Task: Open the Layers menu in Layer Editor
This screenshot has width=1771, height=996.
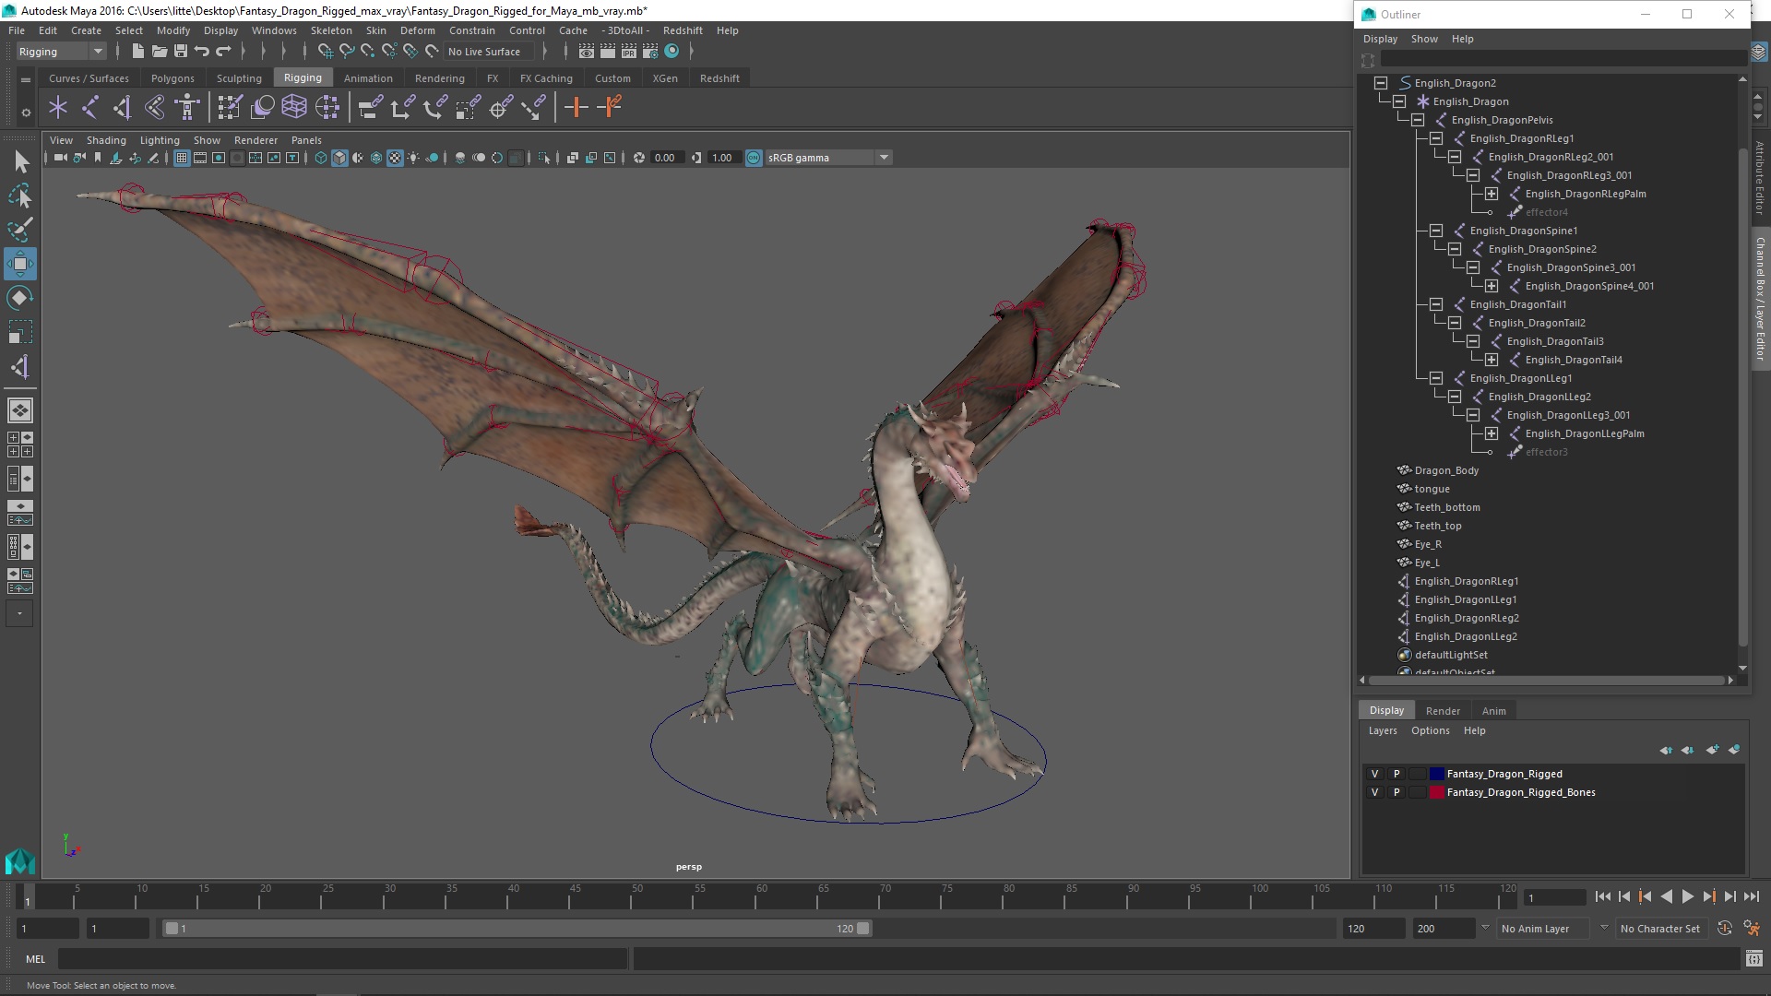Action: click(1382, 730)
